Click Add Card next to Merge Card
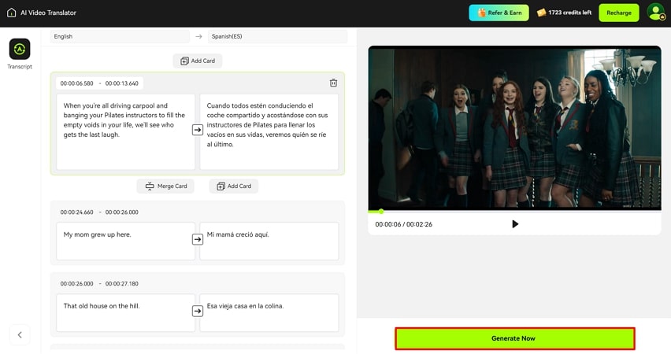 (x=234, y=186)
